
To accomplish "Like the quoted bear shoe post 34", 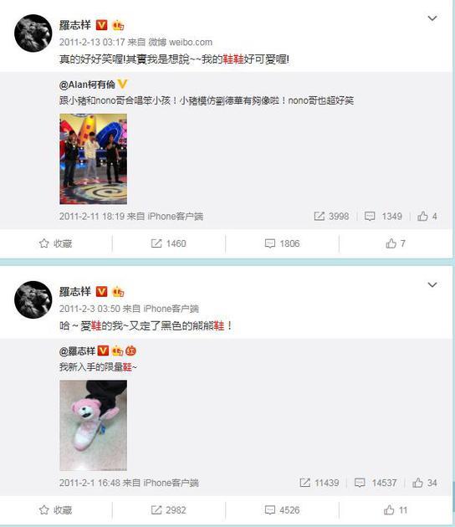I will tap(425, 483).
